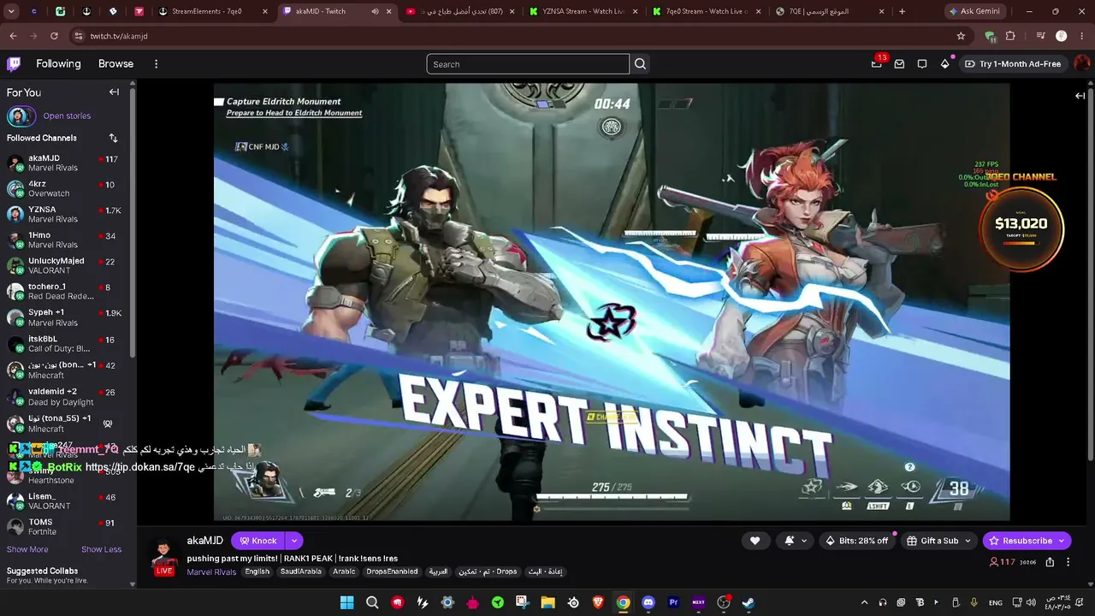The width and height of the screenshot is (1095, 616).
Task: Select the SaudiArabia stream tag
Action: pos(301,572)
